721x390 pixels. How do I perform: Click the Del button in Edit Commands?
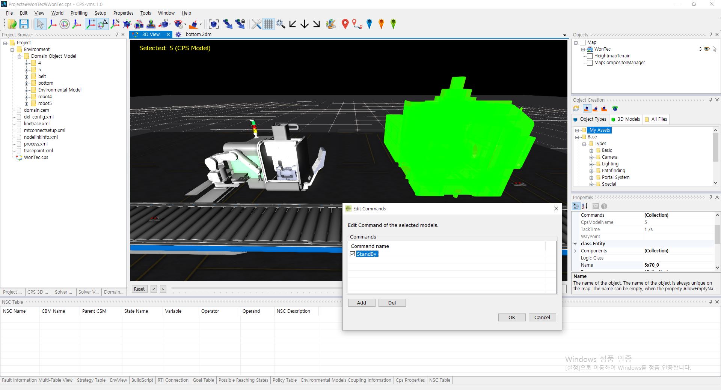click(x=392, y=303)
